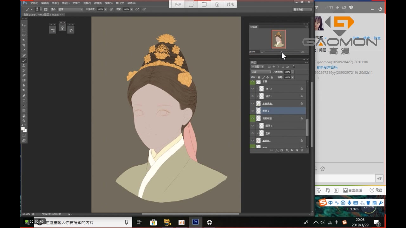Select the Lasso tool
The height and width of the screenshot is (228, 406).
(x=24, y=35)
